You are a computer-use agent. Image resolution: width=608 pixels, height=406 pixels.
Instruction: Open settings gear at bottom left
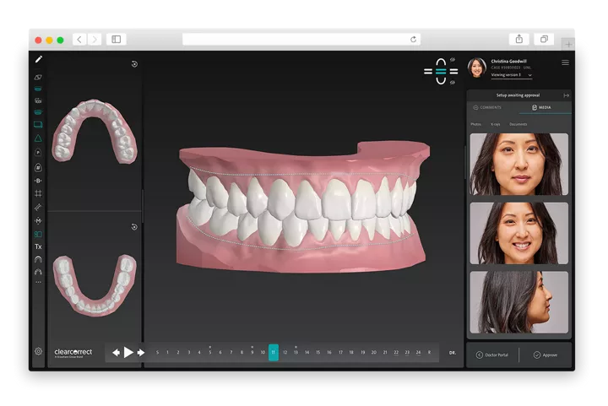[38, 351]
